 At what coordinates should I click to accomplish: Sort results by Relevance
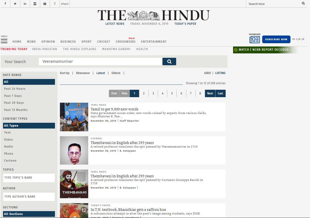[83, 73]
